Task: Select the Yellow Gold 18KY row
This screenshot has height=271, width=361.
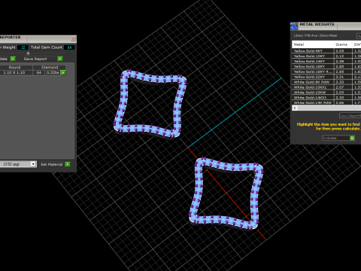Action: tap(326, 66)
